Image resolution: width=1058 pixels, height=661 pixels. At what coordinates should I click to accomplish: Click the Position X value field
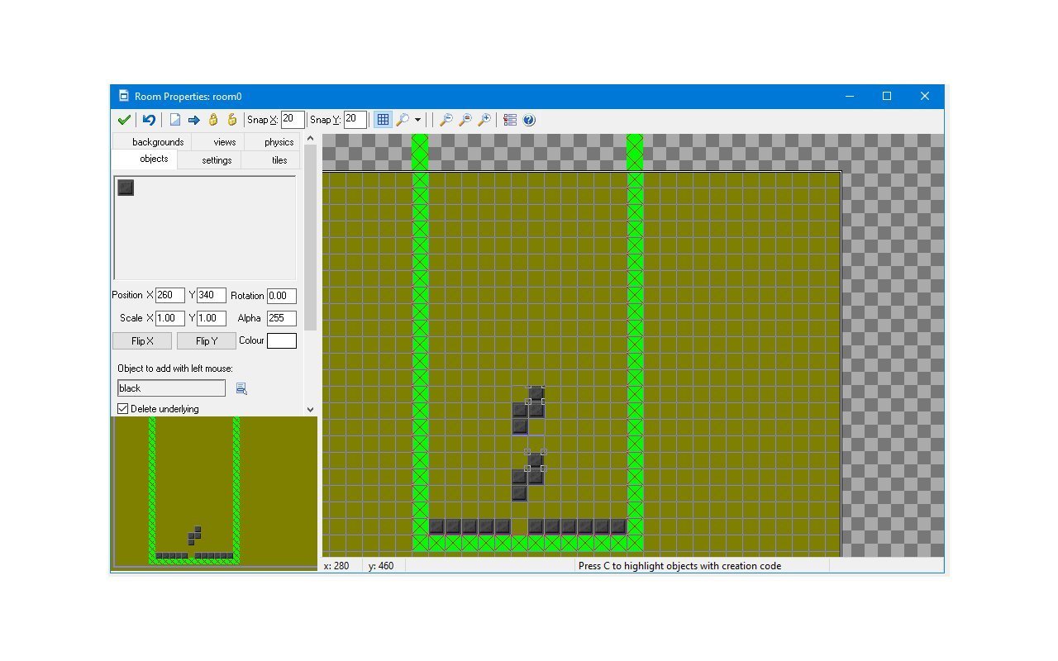[x=169, y=295]
